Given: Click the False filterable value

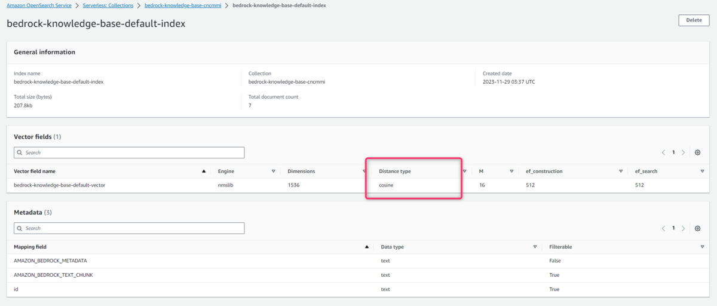Looking at the screenshot, I should [x=555, y=261].
